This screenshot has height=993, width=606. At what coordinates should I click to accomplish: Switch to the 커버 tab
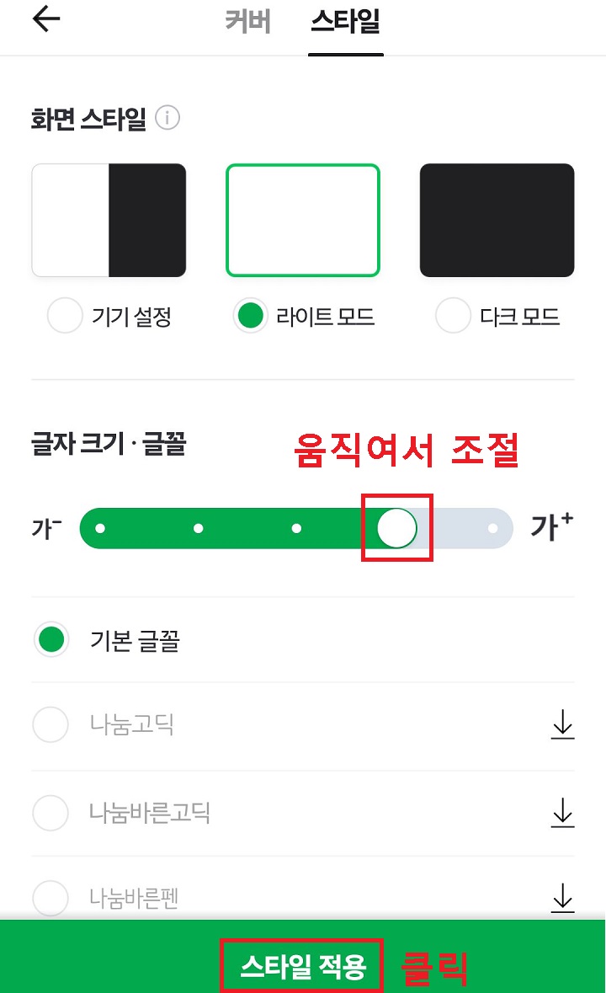click(247, 24)
